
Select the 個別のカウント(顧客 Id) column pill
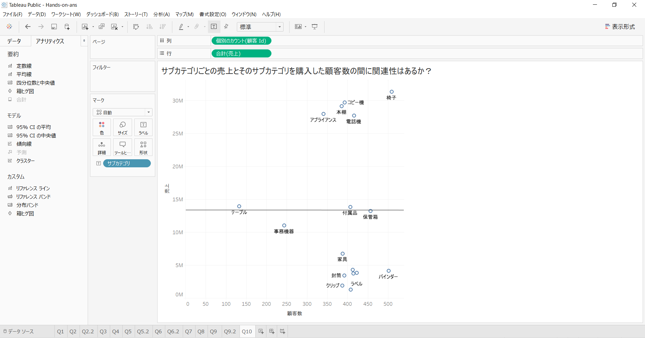click(241, 41)
